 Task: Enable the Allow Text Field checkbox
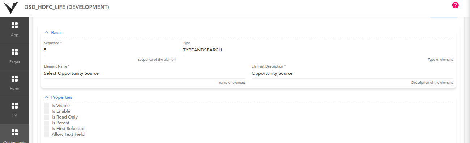coord(47,134)
